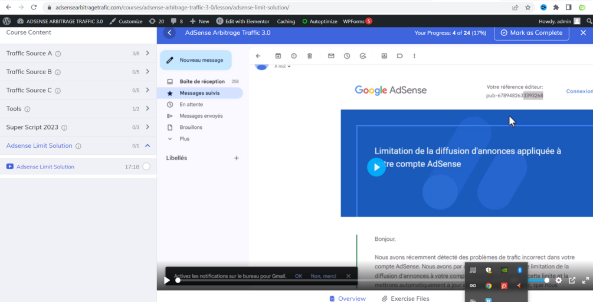Click the video progress bar scrubber
The height and width of the screenshot is (302, 593).
(x=178, y=280)
